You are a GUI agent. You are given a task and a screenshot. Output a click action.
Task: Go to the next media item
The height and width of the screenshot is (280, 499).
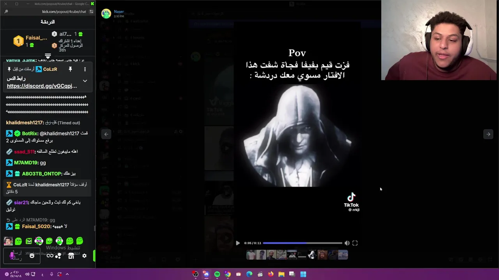pos(488,134)
